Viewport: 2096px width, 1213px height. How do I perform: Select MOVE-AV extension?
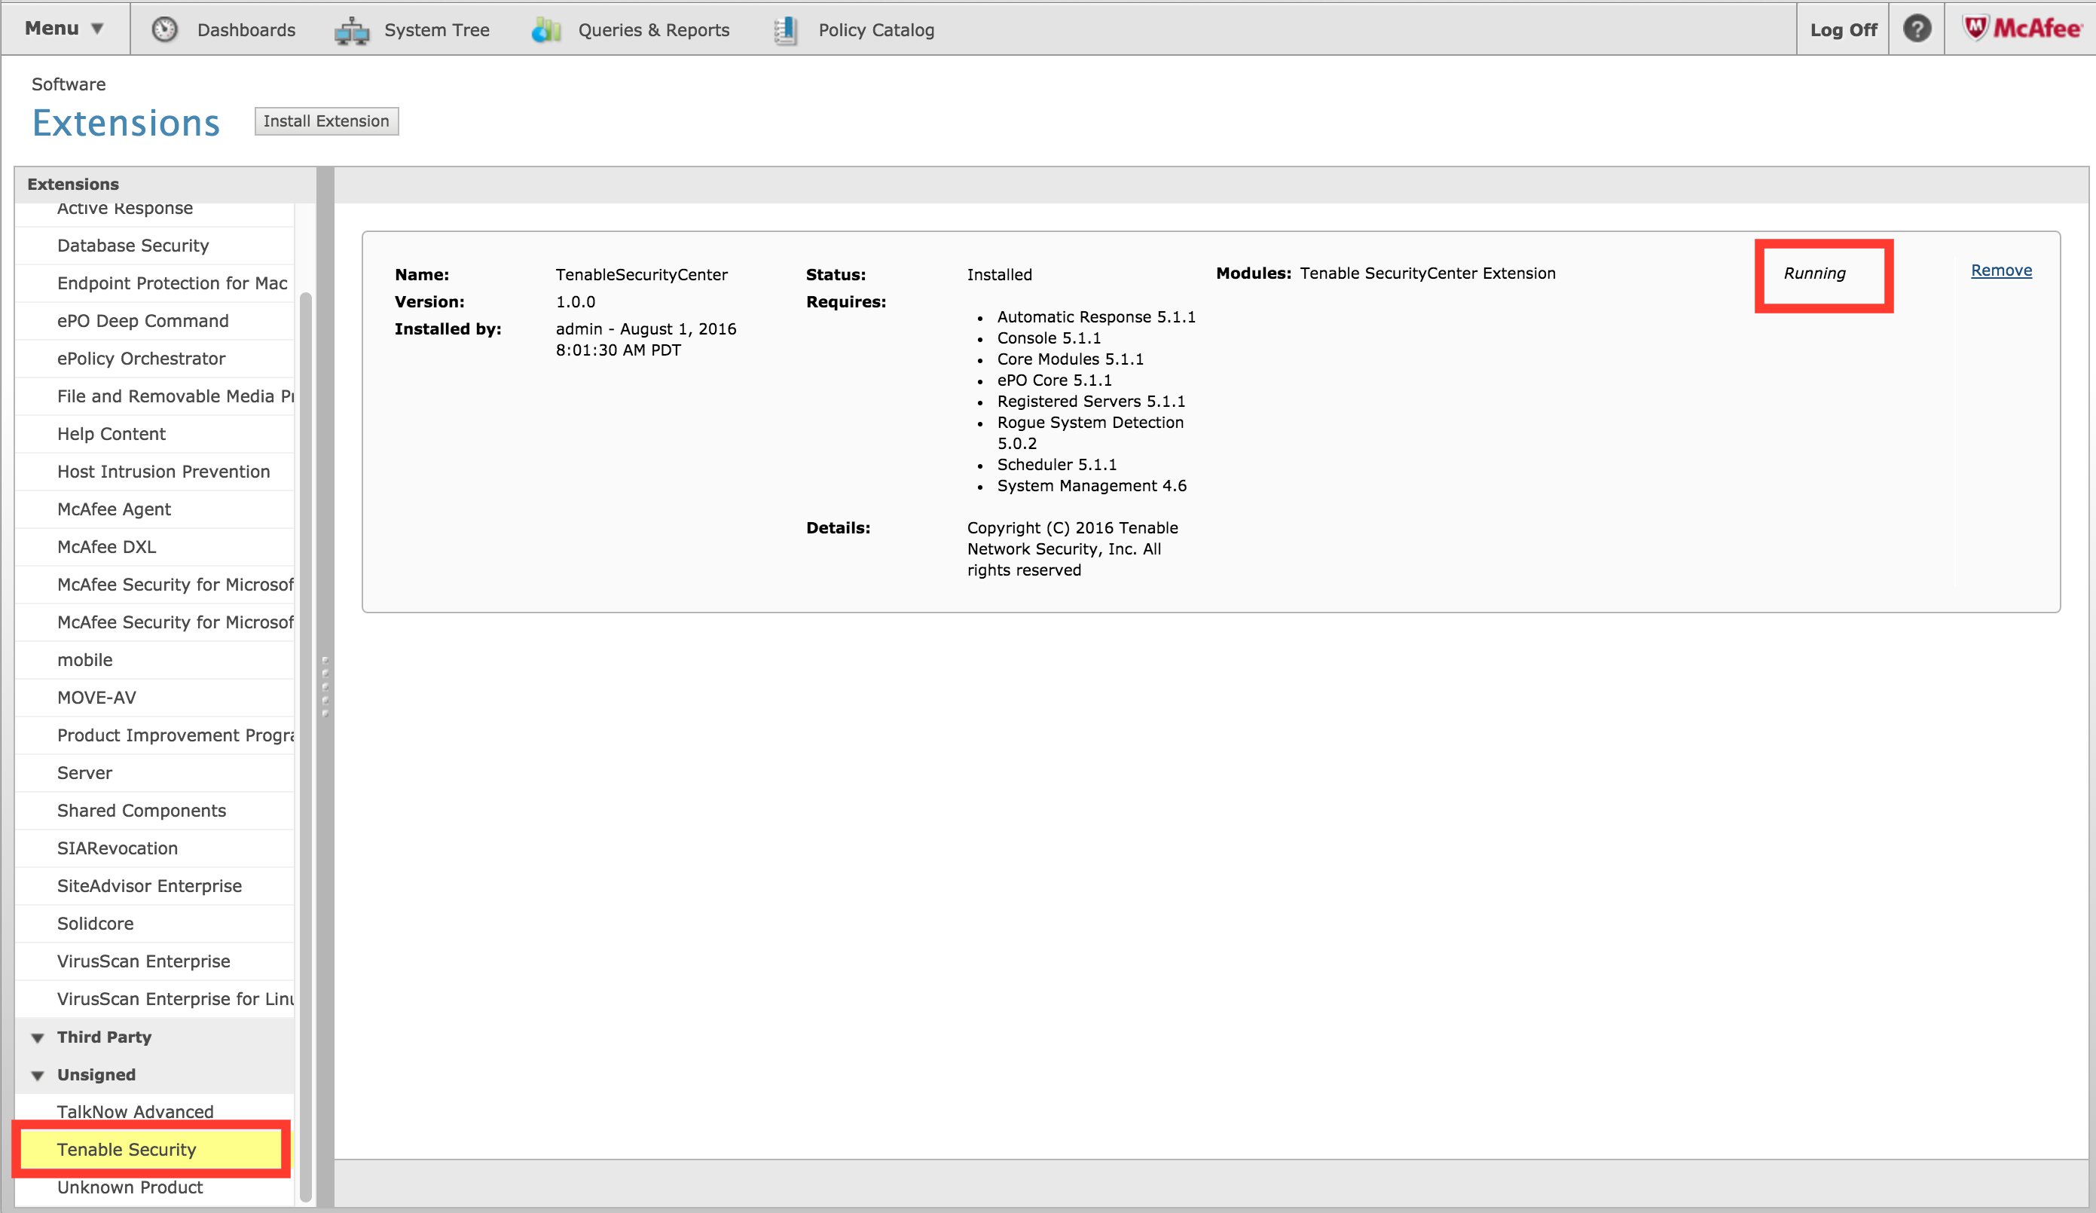coord(154,697)
